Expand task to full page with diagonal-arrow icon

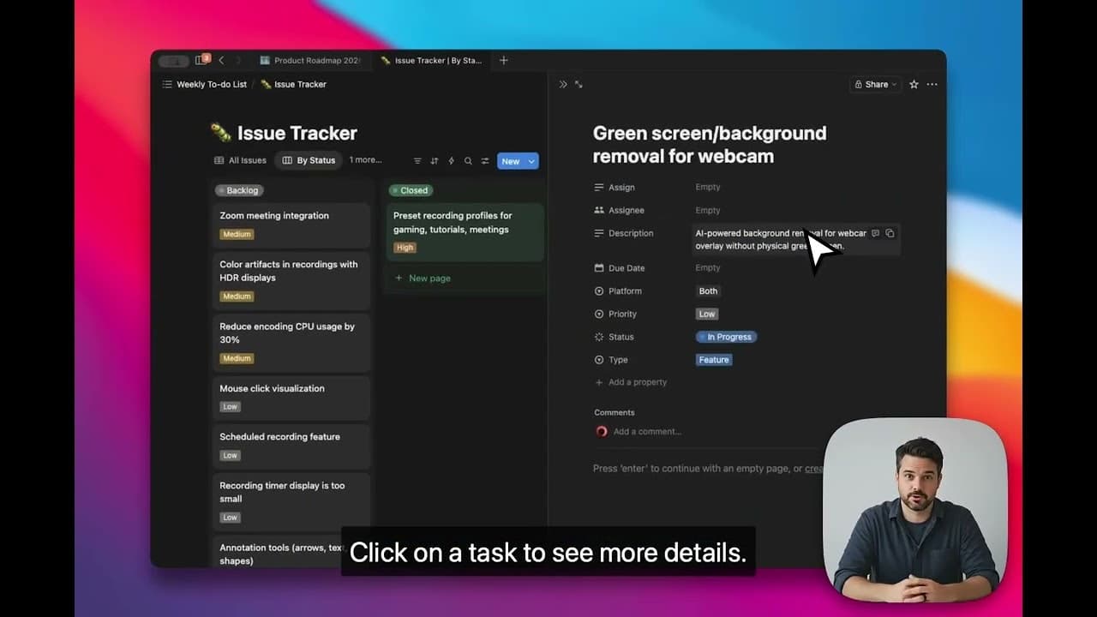point(578,85)
